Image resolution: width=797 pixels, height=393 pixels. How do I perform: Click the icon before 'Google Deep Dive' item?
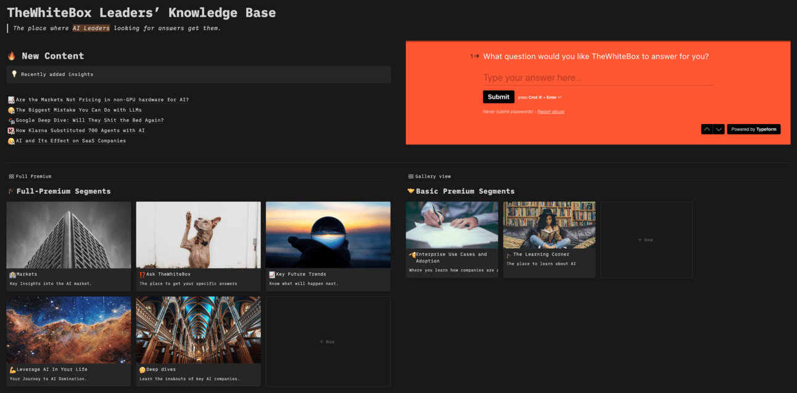(x=11, y=120)
